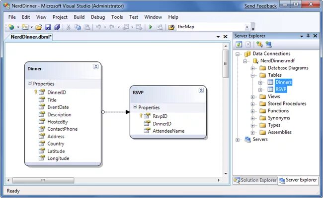Expand the Dinners table node
Screen dimensions: 323x198
pos(260,83)
